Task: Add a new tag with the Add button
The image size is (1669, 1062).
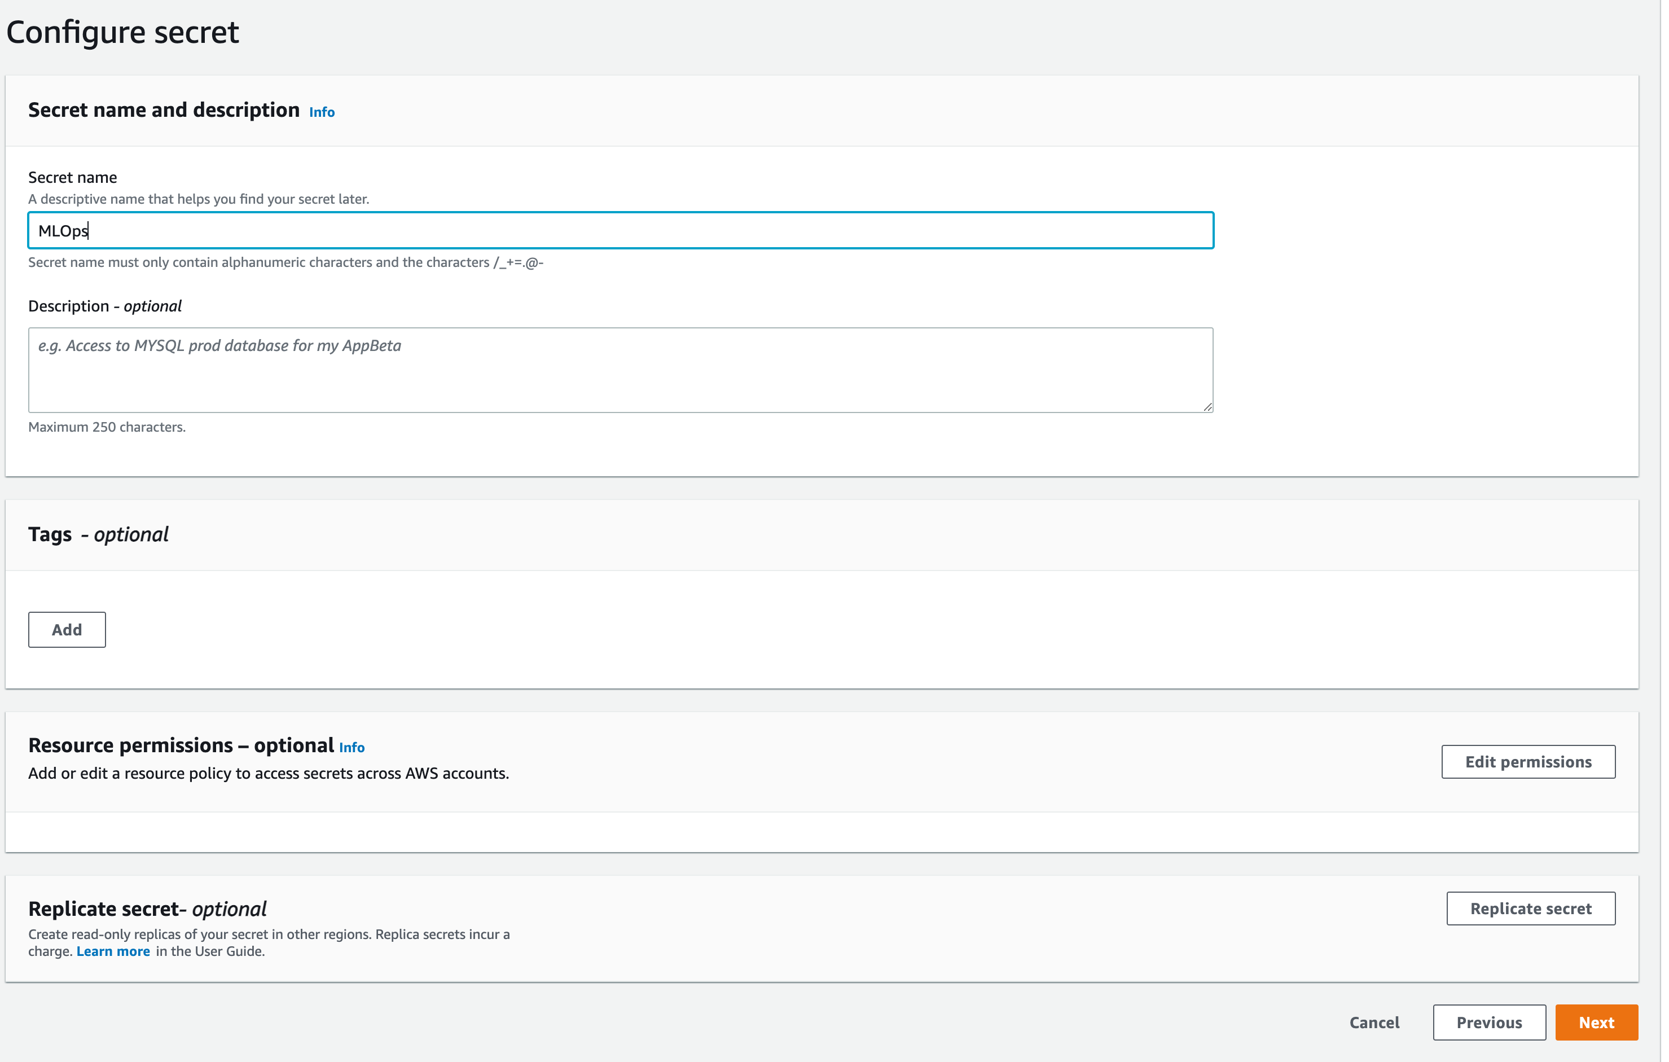Action: coord(67,629)
